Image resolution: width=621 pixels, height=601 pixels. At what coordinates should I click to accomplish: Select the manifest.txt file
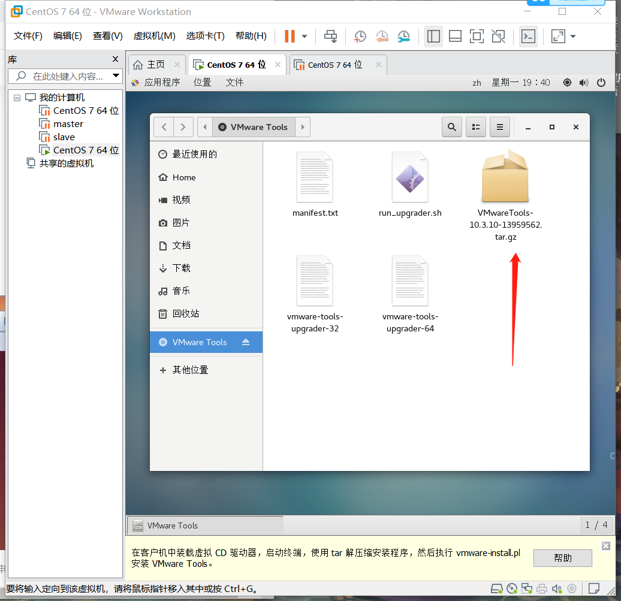pos(315,184)
